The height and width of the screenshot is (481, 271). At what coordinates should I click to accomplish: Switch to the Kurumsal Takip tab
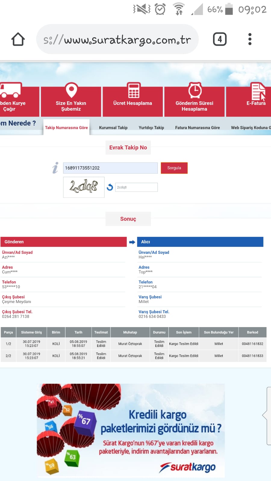coord(113,127)
